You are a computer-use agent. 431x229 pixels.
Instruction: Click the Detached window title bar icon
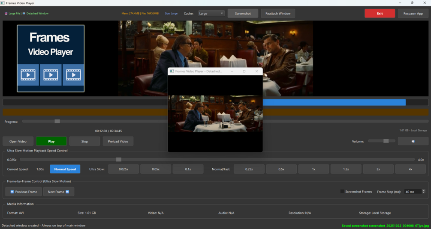point(172,71)
